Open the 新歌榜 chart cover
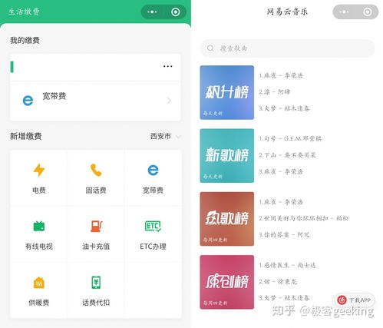Screen dimensions: 383x328 tap(227, 156)
